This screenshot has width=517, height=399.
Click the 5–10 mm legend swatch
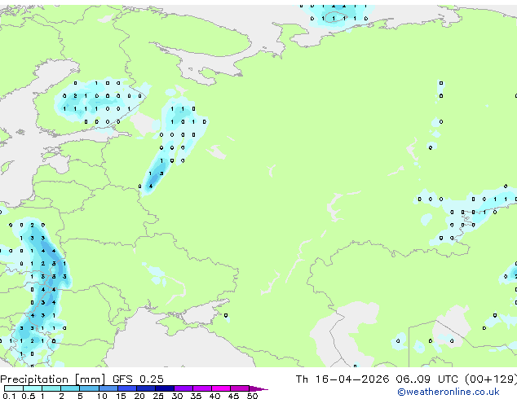[x=89, y=388]
